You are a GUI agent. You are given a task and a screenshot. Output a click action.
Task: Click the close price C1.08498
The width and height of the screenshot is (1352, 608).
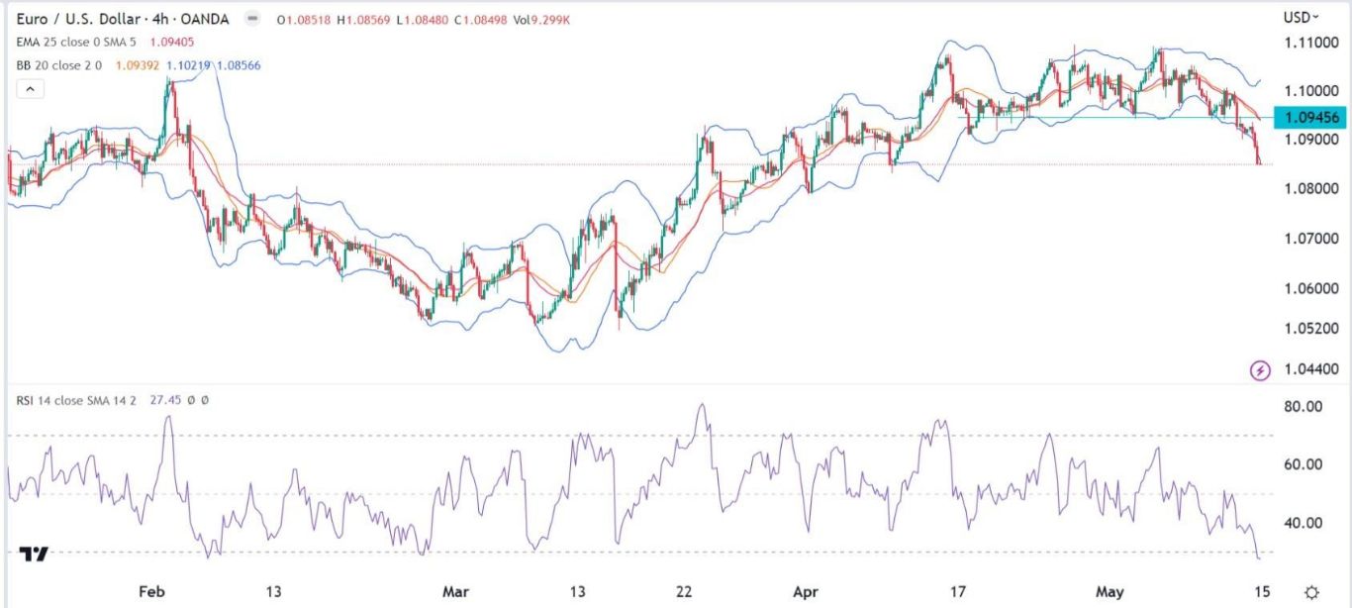pos(483,19)
